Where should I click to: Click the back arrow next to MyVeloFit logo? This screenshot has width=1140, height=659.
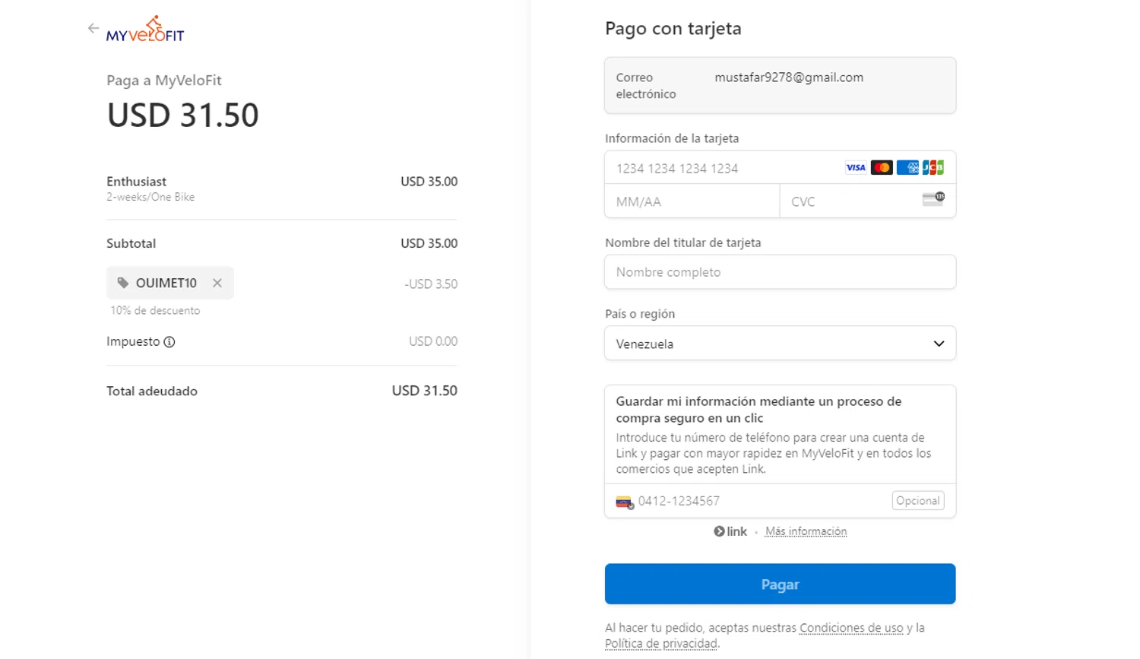tap(93, 29)
